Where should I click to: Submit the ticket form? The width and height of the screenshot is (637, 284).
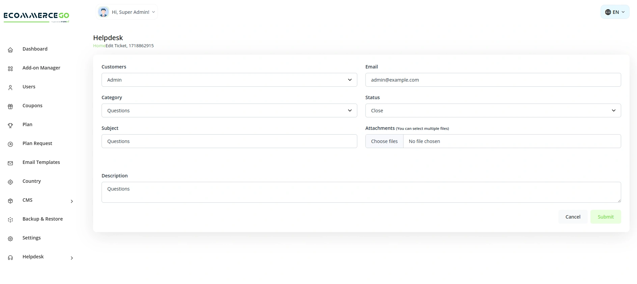coord(605,217)
